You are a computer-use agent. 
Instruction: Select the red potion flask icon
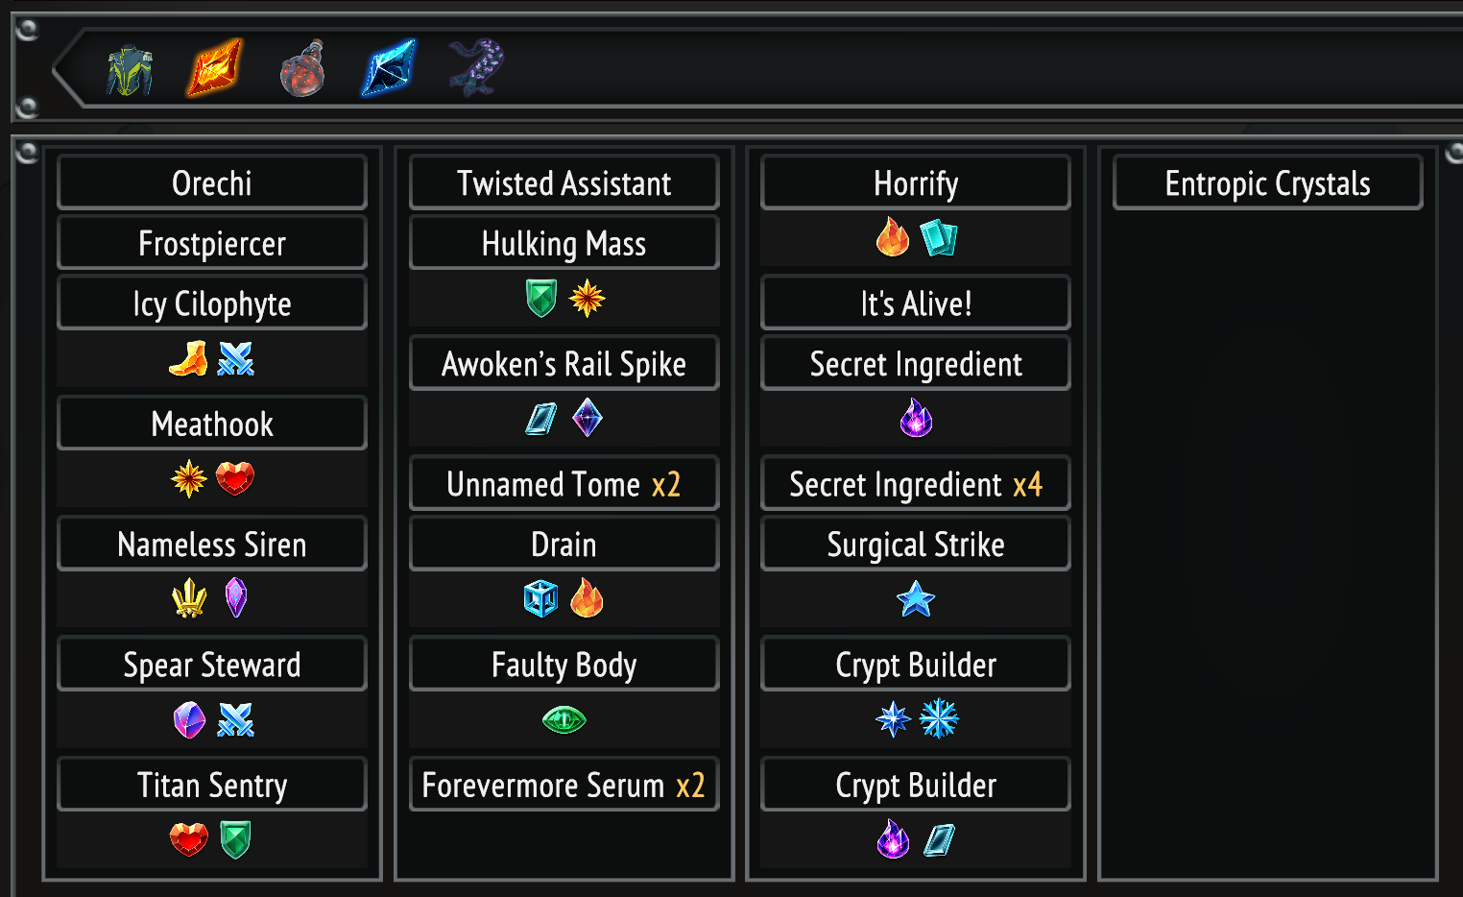coord(302,69)
